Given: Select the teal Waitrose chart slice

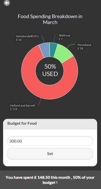Looking at the screenshot, I should (x=53, y=50).
